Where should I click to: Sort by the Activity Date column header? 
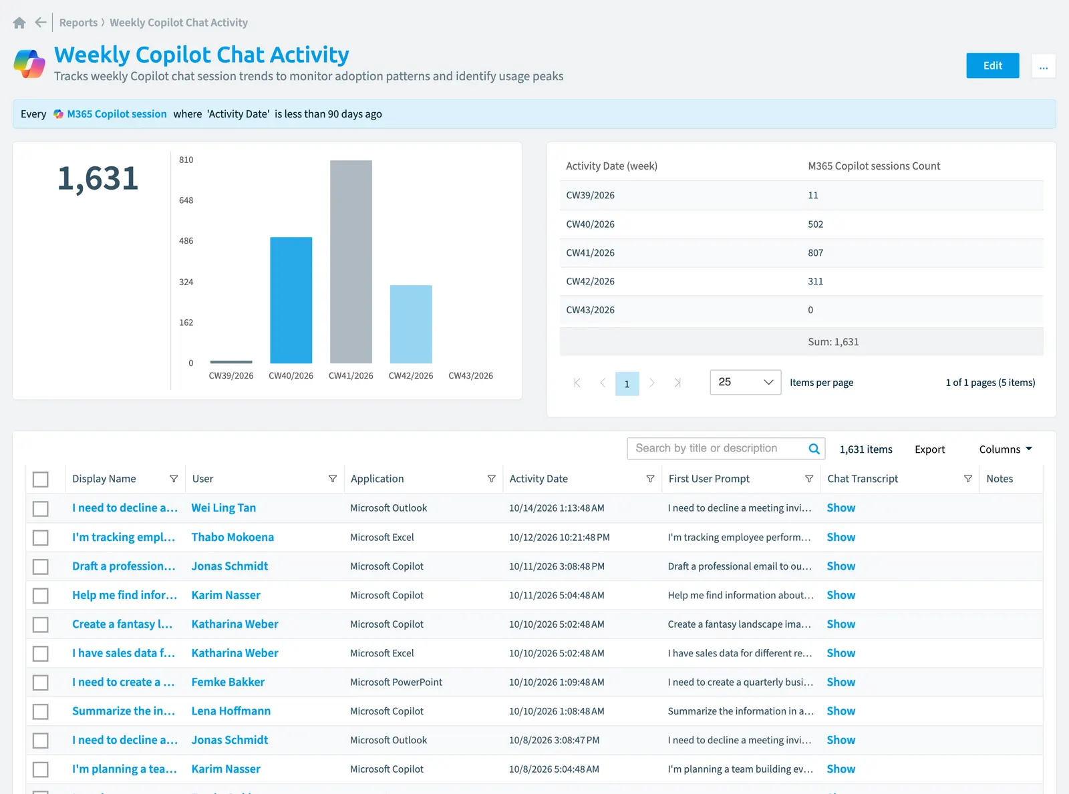pos(539,479)
